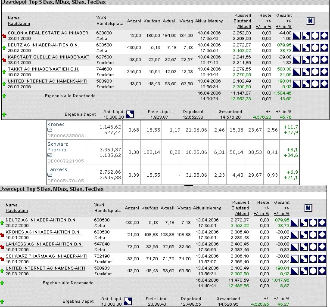
Task: Open KRONES AG INHABER-AKTIEN O.N. link
Action: point(43,232)
